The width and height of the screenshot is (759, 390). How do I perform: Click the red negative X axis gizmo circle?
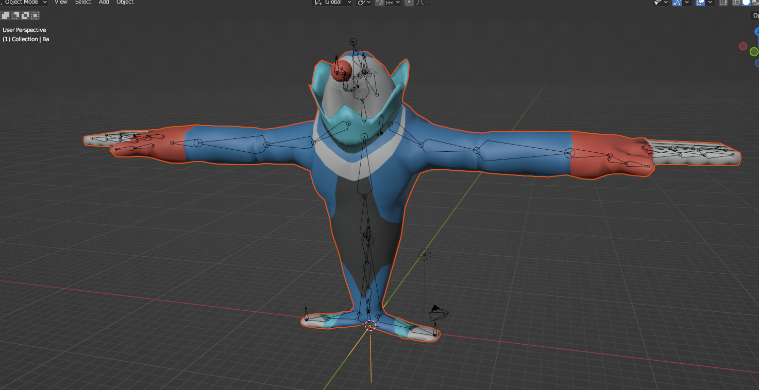(x=743, y=46)
